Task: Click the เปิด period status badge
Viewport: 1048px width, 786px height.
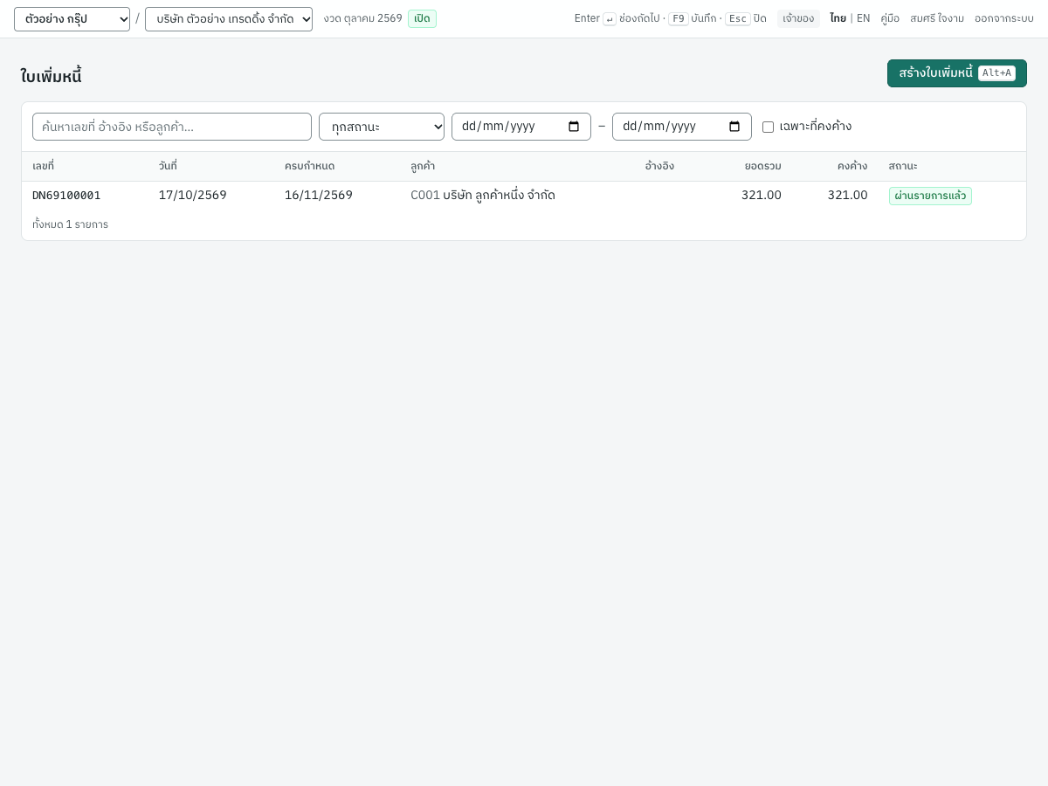Action: pyautogui.click(x=422, y=18)
